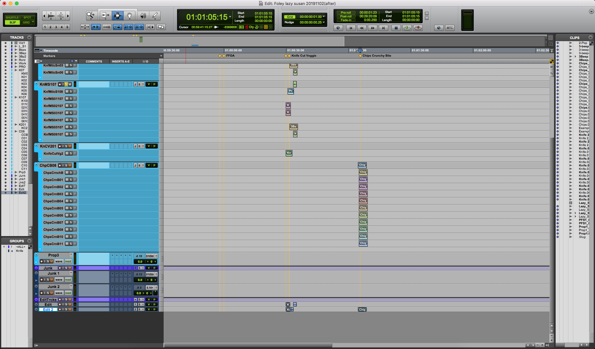Click the Zoom Toggle icon

85,27
